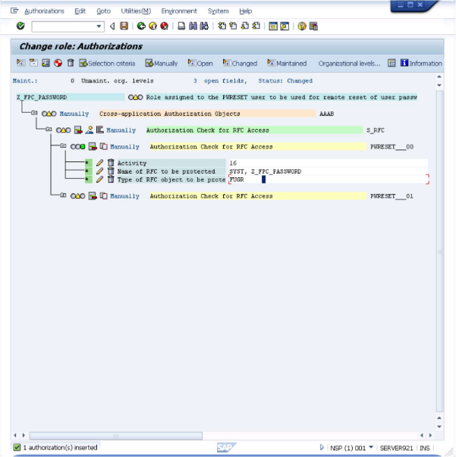
Task: Open the Environment menu
Action: pyautogui.click(x=179, y=11)
